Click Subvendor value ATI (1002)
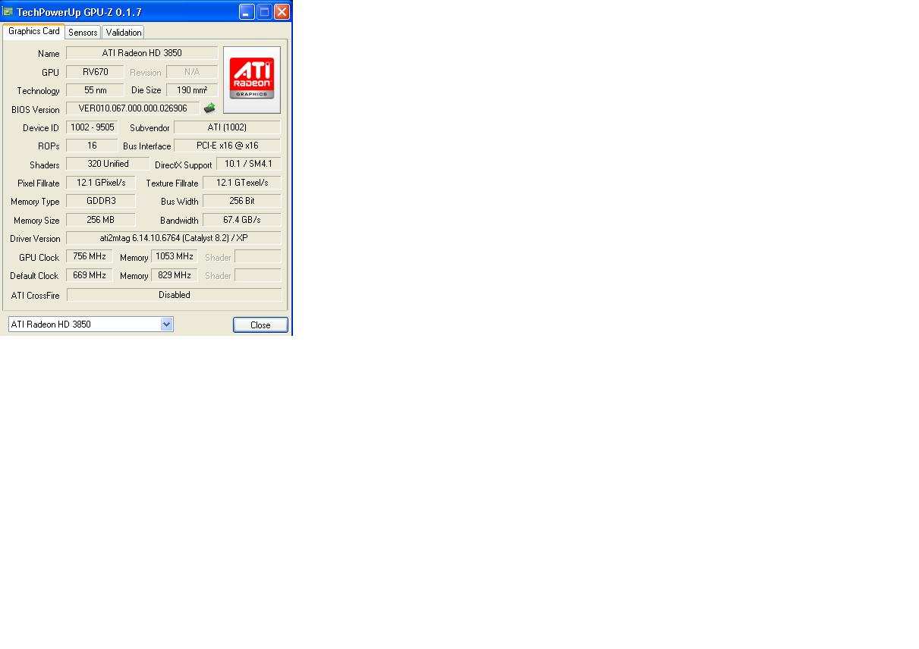919x649 pixels. point(227,127)
